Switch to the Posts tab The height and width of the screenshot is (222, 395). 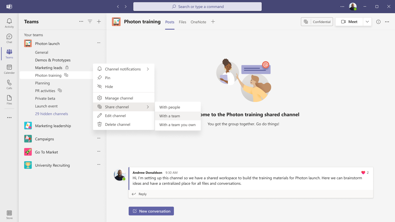[x=170, y=22]
